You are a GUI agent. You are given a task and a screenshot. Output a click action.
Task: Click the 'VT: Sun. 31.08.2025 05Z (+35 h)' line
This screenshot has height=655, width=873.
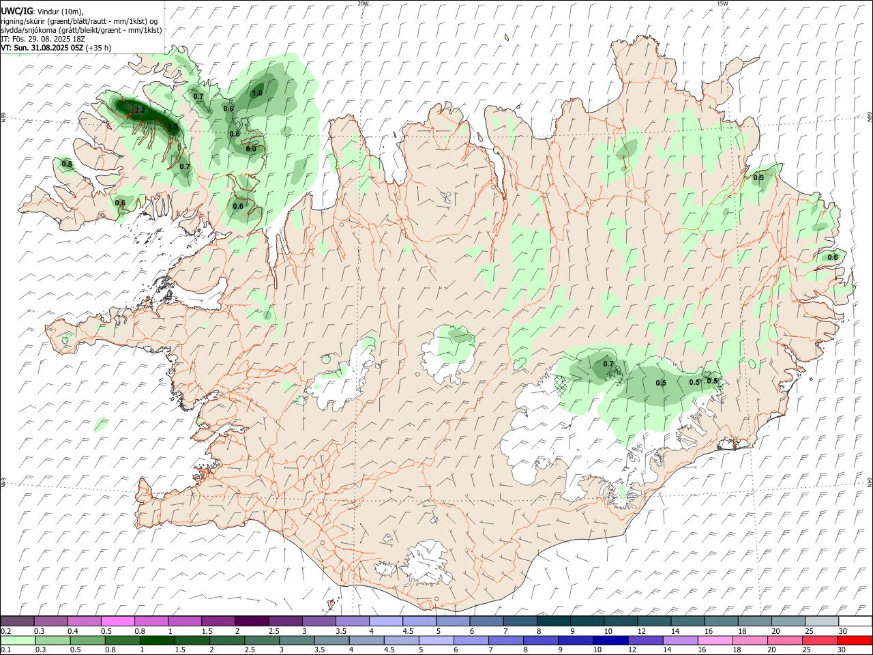pyautogui.click(x=56, y=48)
